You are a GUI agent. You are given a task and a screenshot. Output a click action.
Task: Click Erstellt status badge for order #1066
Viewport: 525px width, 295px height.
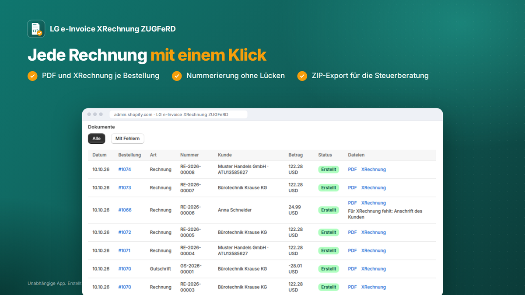[x=329, y=210]
